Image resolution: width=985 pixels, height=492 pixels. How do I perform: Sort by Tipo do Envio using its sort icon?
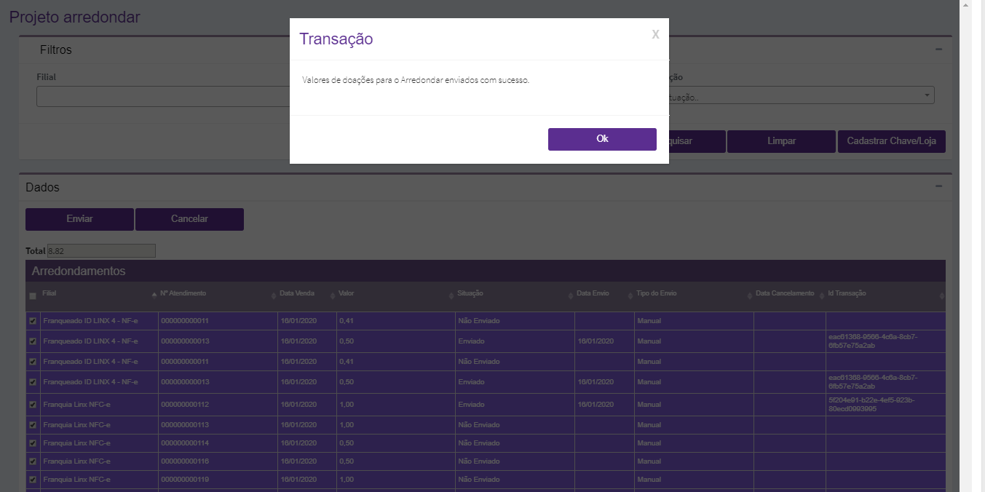point(749,296)
